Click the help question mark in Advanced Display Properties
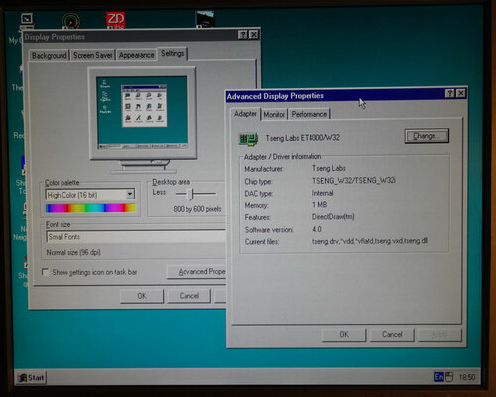496x397 pixels. pos(449,93)
